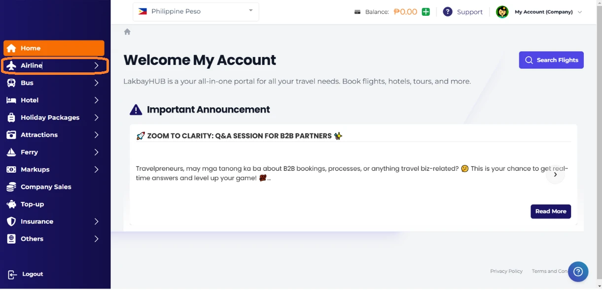Open the account avatar picture
Viewport: 602px width, 290px height.
coord(502,12)
